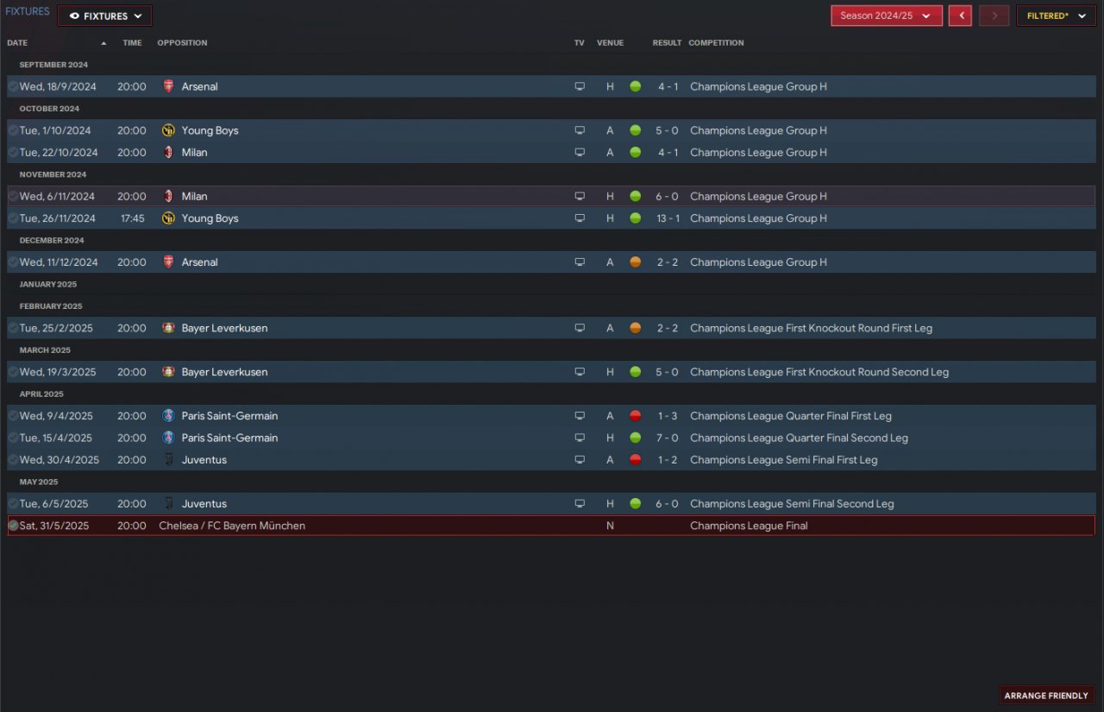Screen dimensions: 1104x712
Task: Open the Champions League Quarter Final First Leg link
Action: [791, 416]
